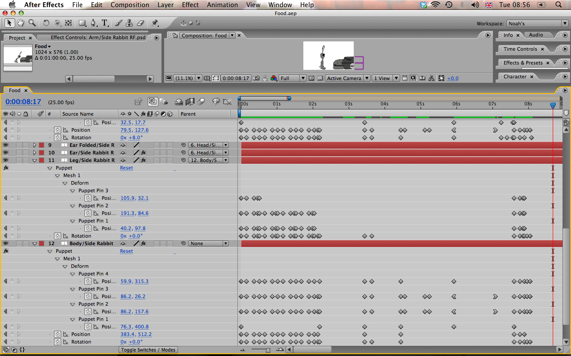Select the Hand tool

pyautogui.click(x=21, y=23)
